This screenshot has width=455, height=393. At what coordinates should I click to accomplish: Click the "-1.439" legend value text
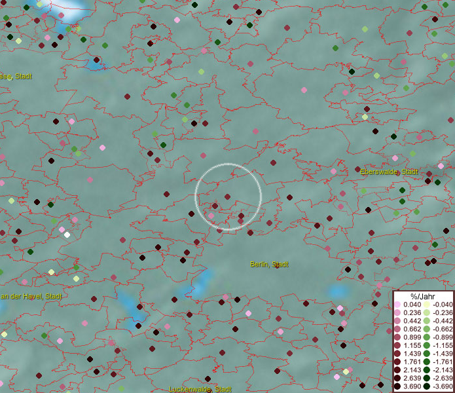tap(443, 354)
